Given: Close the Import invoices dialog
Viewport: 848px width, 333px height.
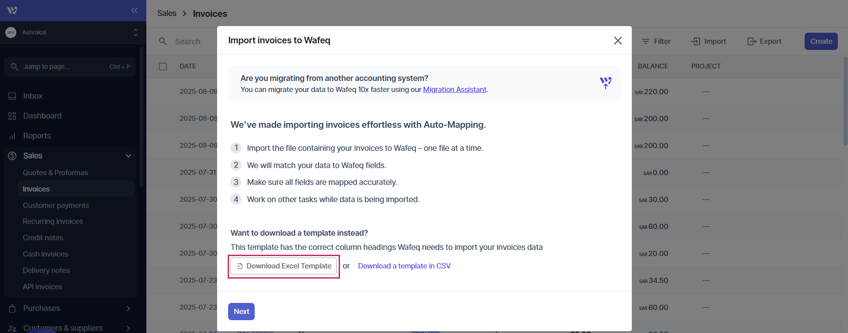Looking at the screenshot, I should point(618,41).
